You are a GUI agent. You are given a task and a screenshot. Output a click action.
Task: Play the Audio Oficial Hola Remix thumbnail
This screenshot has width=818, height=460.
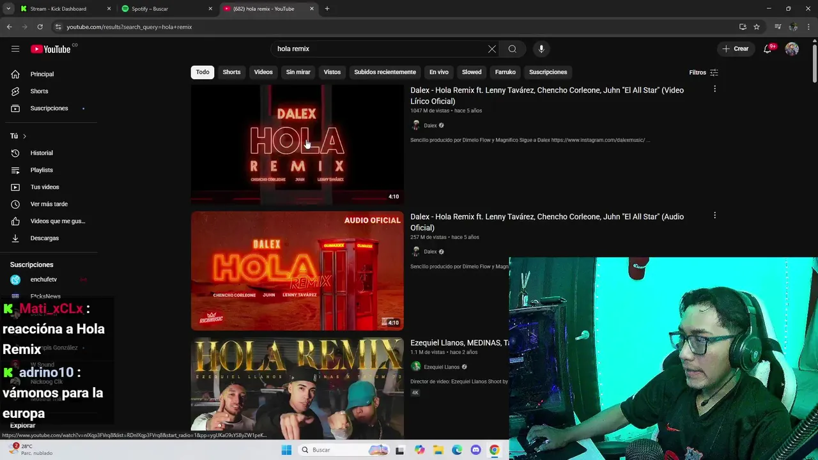click(297, 271)
